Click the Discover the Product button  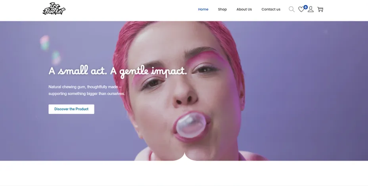pyautogui.click(x=71, y=109)
